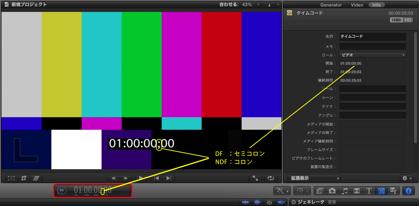Select the Crop tool below the viewer
The width and height of the screenshot is (419, 206).
pos(24,178)
